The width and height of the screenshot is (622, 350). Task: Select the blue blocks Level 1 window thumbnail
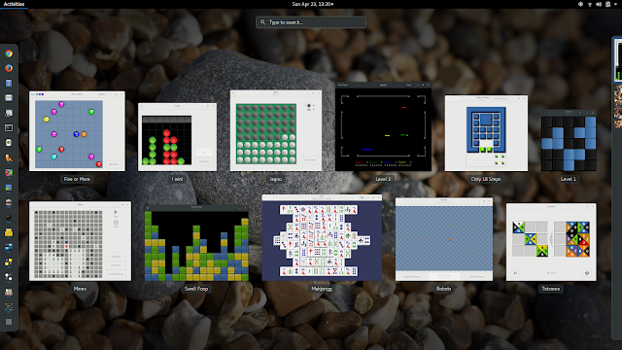point(569,140)
